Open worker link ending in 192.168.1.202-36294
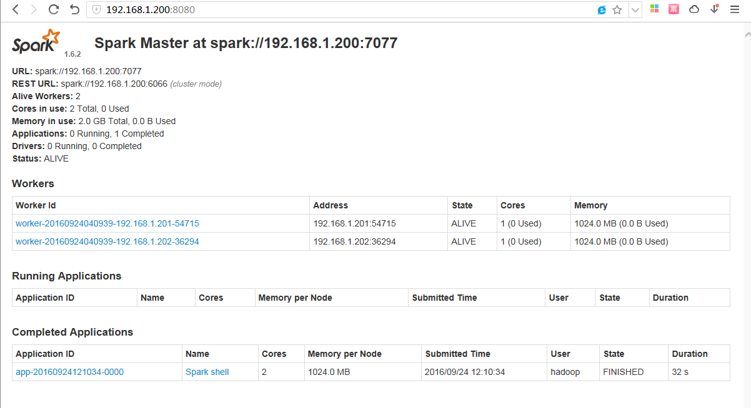Screen dimensions: 751x408 pos(107,241)
